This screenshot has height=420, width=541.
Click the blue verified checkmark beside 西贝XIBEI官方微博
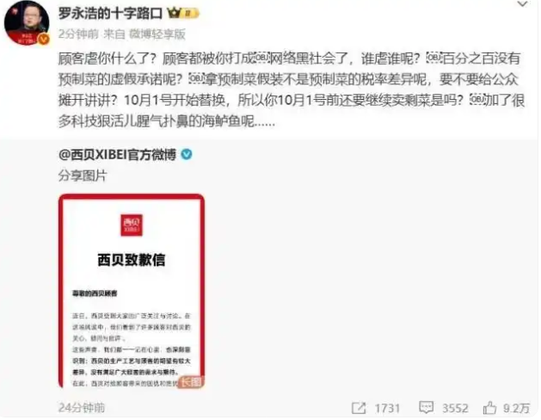coord(187,154)
